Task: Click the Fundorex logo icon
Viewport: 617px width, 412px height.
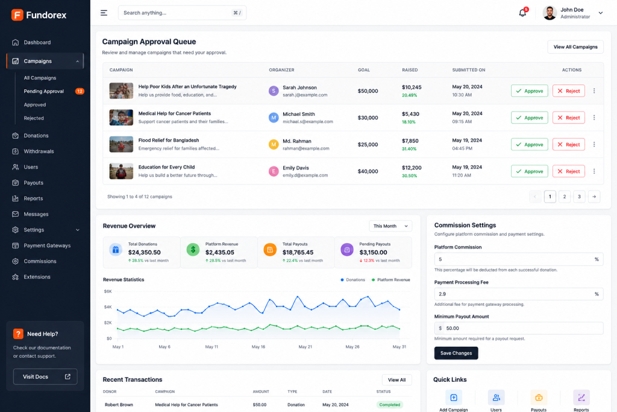Action: tap(17, 15)
